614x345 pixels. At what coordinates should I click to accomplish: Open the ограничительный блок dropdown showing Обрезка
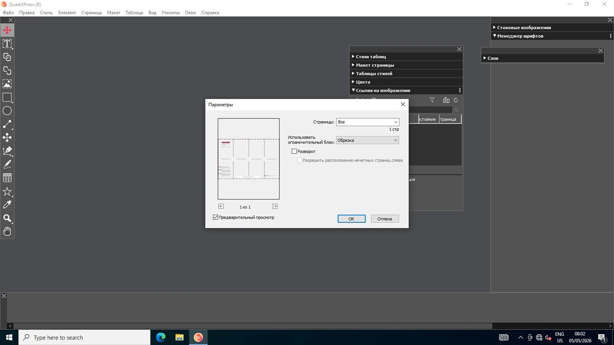point(367,140)
